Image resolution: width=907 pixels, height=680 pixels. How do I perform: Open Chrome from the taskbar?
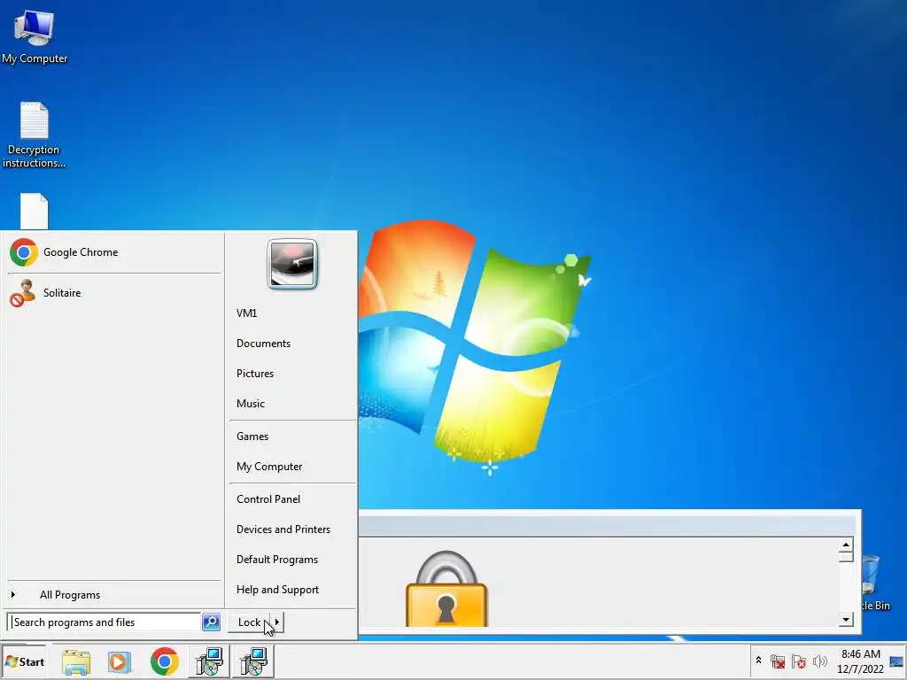coord(164,662)
